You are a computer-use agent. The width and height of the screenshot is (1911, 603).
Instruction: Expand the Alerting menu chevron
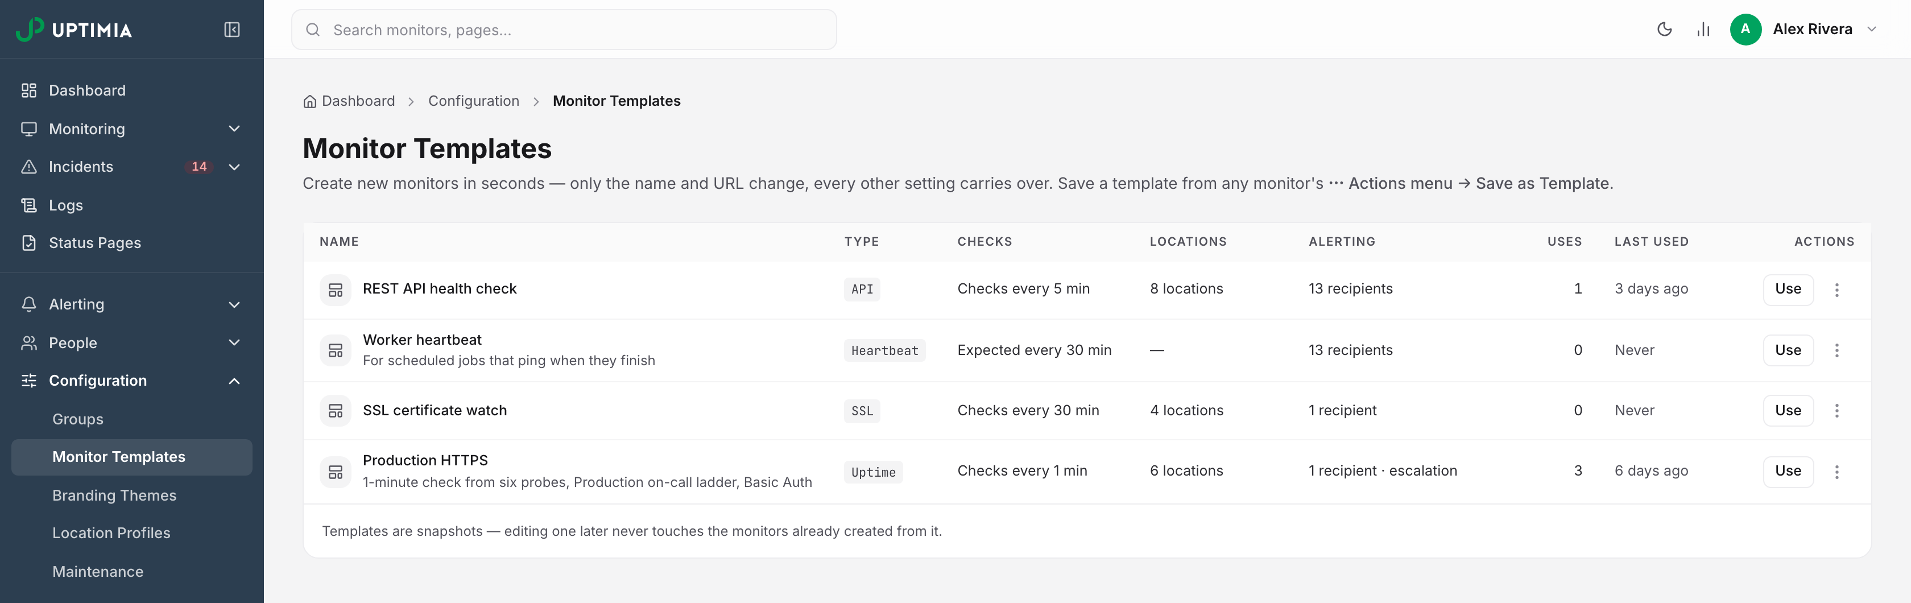pyautogui.click(x=234, y=305)
